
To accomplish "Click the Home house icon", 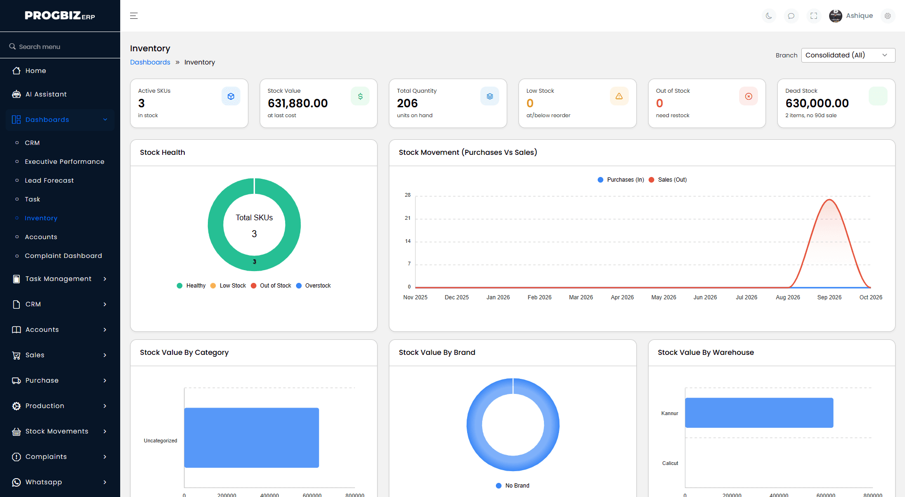I will click(16, 71).
